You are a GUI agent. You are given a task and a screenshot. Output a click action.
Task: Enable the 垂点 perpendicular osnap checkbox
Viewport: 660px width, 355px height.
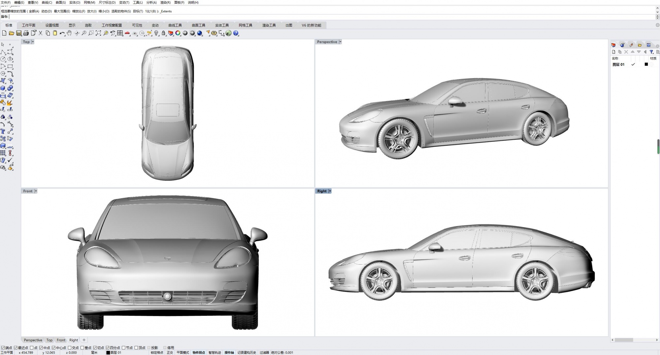click(x=82, y=347)
